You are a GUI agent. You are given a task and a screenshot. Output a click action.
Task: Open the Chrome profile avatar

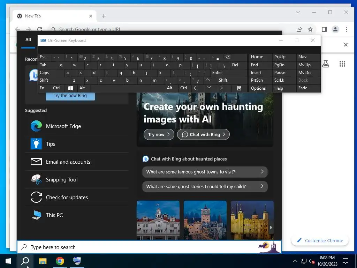(335, 29)
